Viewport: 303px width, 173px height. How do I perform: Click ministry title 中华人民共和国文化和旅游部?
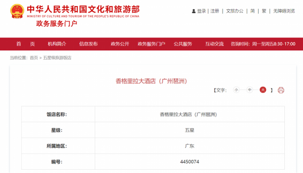83,9
